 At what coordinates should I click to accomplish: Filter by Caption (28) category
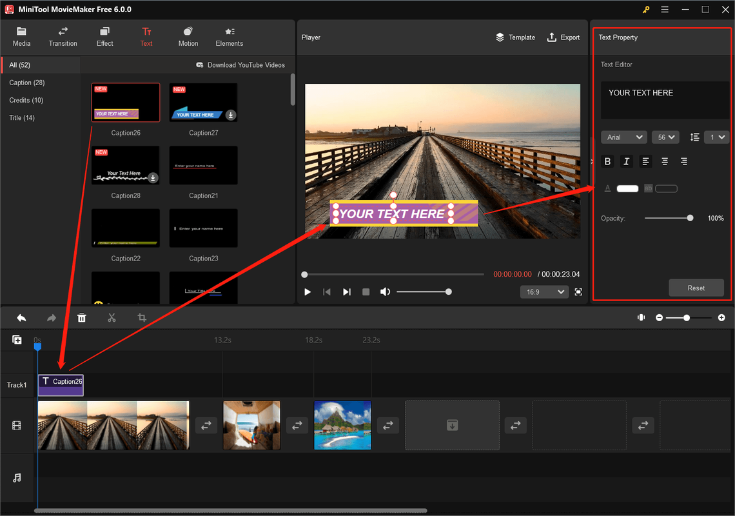(26, 83)
